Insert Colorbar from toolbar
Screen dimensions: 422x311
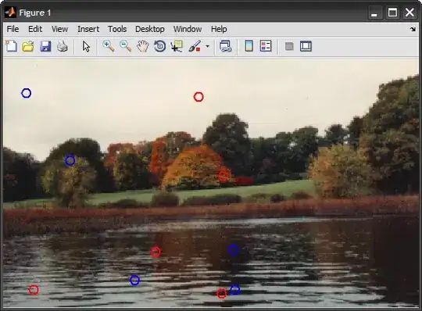coord(249,46)
